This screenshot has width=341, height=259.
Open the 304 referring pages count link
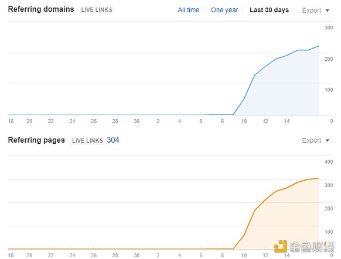[112, 140]
